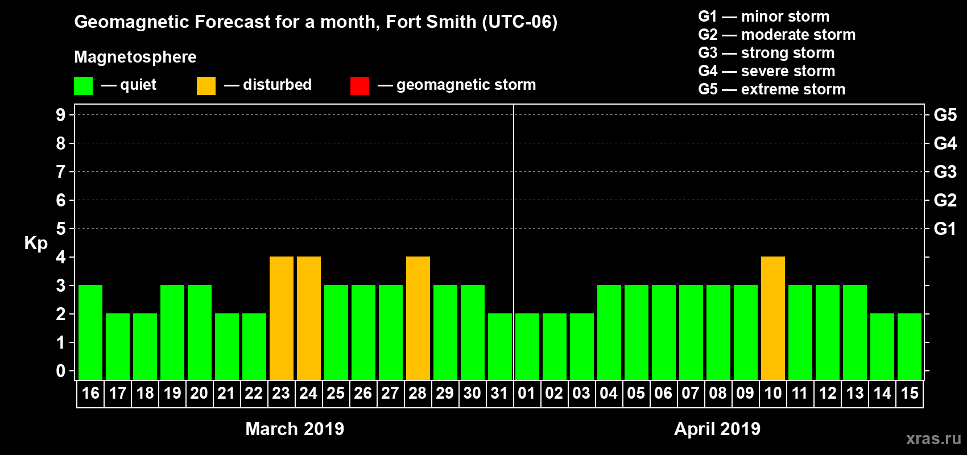
Task: Click the Kp value 9 axis label
Action: [x=61, y=115]
